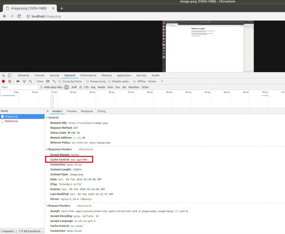Image resolution: width=285 pixels, height=234 pixels.
Task: Open network search magnifier
Action: 30,81
